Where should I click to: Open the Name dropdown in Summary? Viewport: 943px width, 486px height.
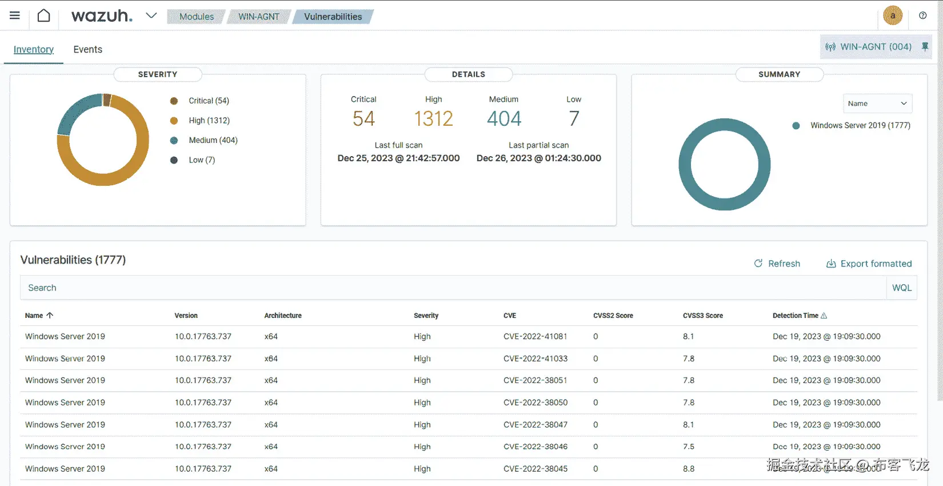(877, 103)
